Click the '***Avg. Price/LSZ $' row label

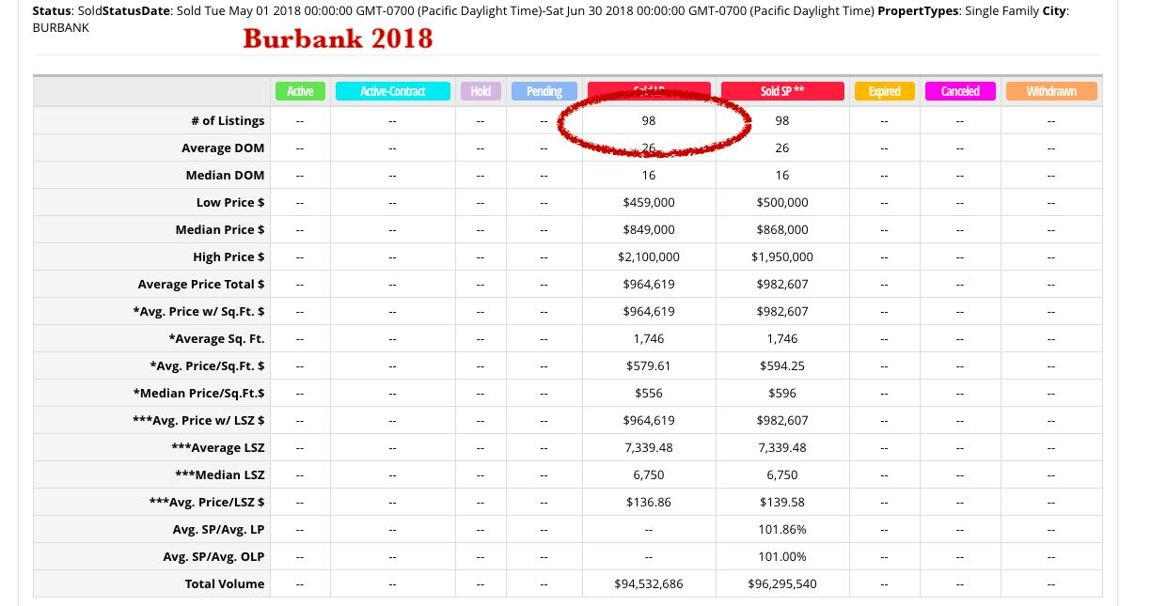(207, 502)
